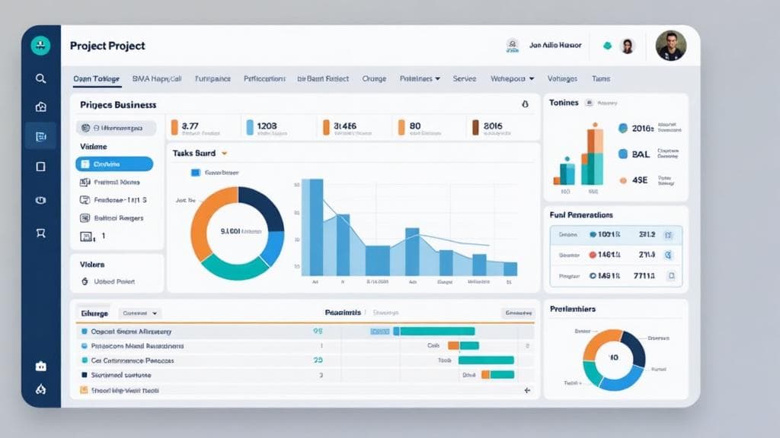The image size is (780, 438).
Task: Select the Orange tab in the navigation bar
Action: [x=373, y=78]
